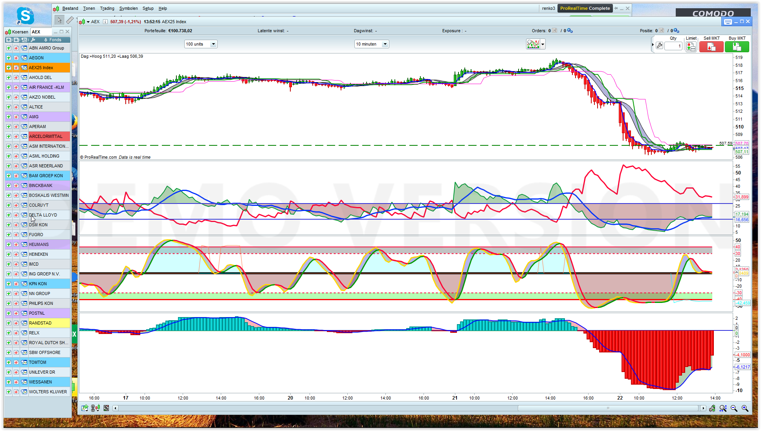
Task: Click the Buy MKT green order button
Action: [737, 47]
